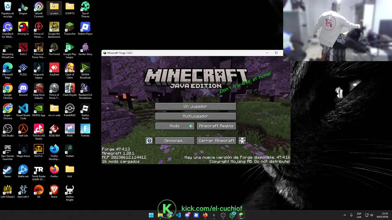Open PEAK game desktop icon
The height and width of the screenshot is (220, 392).
coord(70,131)
